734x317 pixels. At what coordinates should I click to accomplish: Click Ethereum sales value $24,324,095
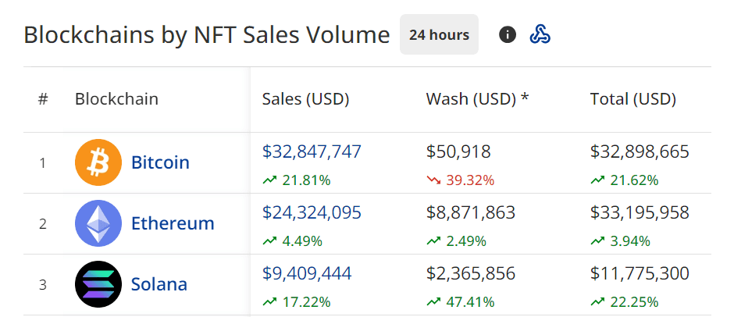pos(312,212)
